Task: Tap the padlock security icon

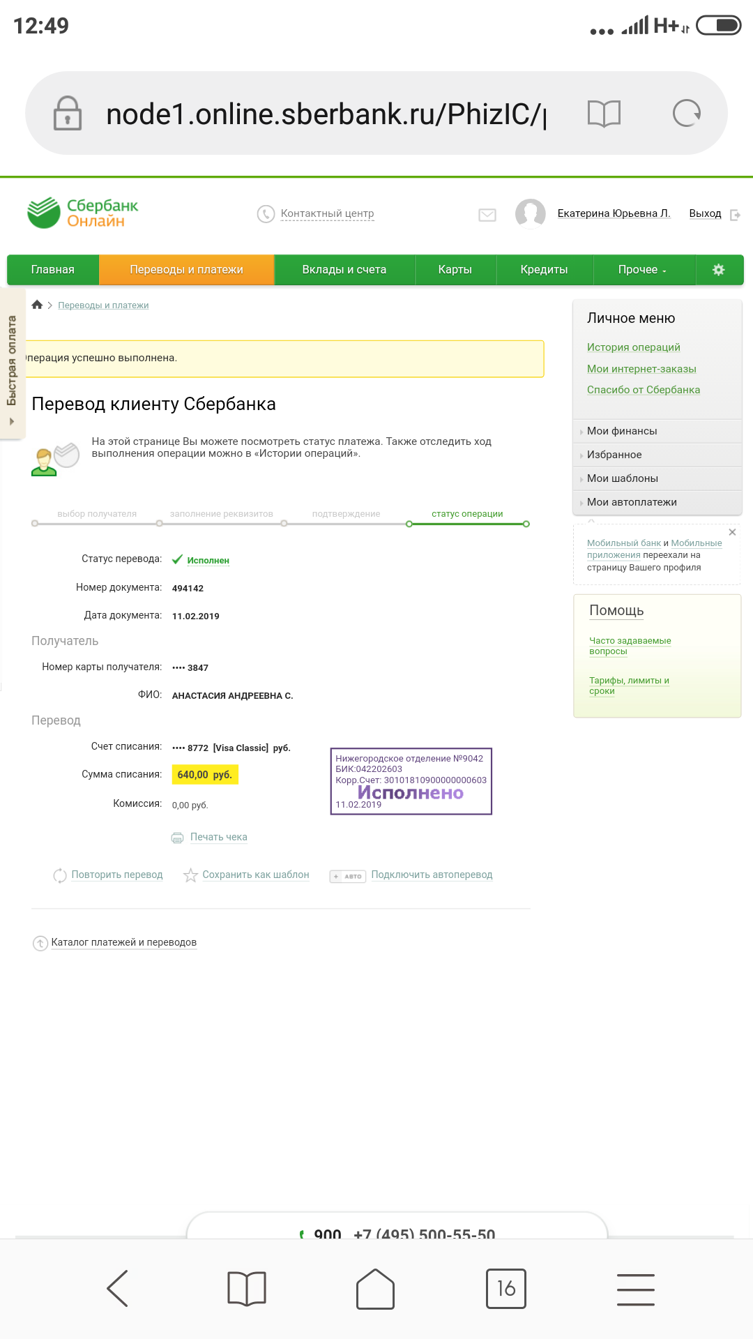Action: coord(68,114)
